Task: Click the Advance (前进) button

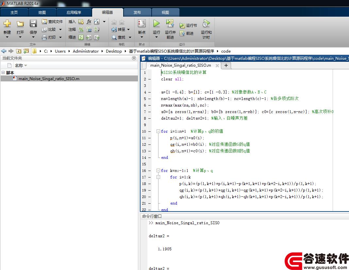Action: (x=187, y=33)
